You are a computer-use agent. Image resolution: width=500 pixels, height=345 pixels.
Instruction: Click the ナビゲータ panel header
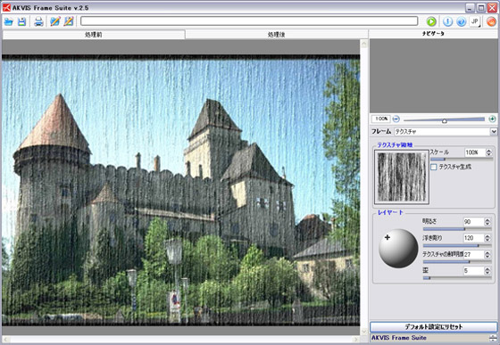(433, 34)
